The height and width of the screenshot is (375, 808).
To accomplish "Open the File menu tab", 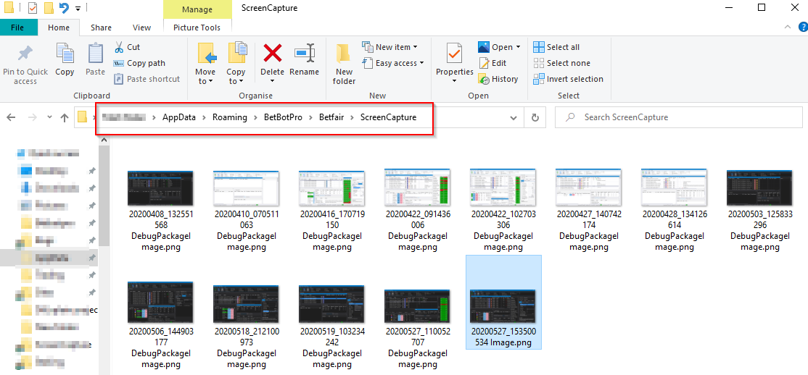I will 18,28.
